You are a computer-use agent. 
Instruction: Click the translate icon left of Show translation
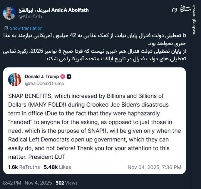6,28
